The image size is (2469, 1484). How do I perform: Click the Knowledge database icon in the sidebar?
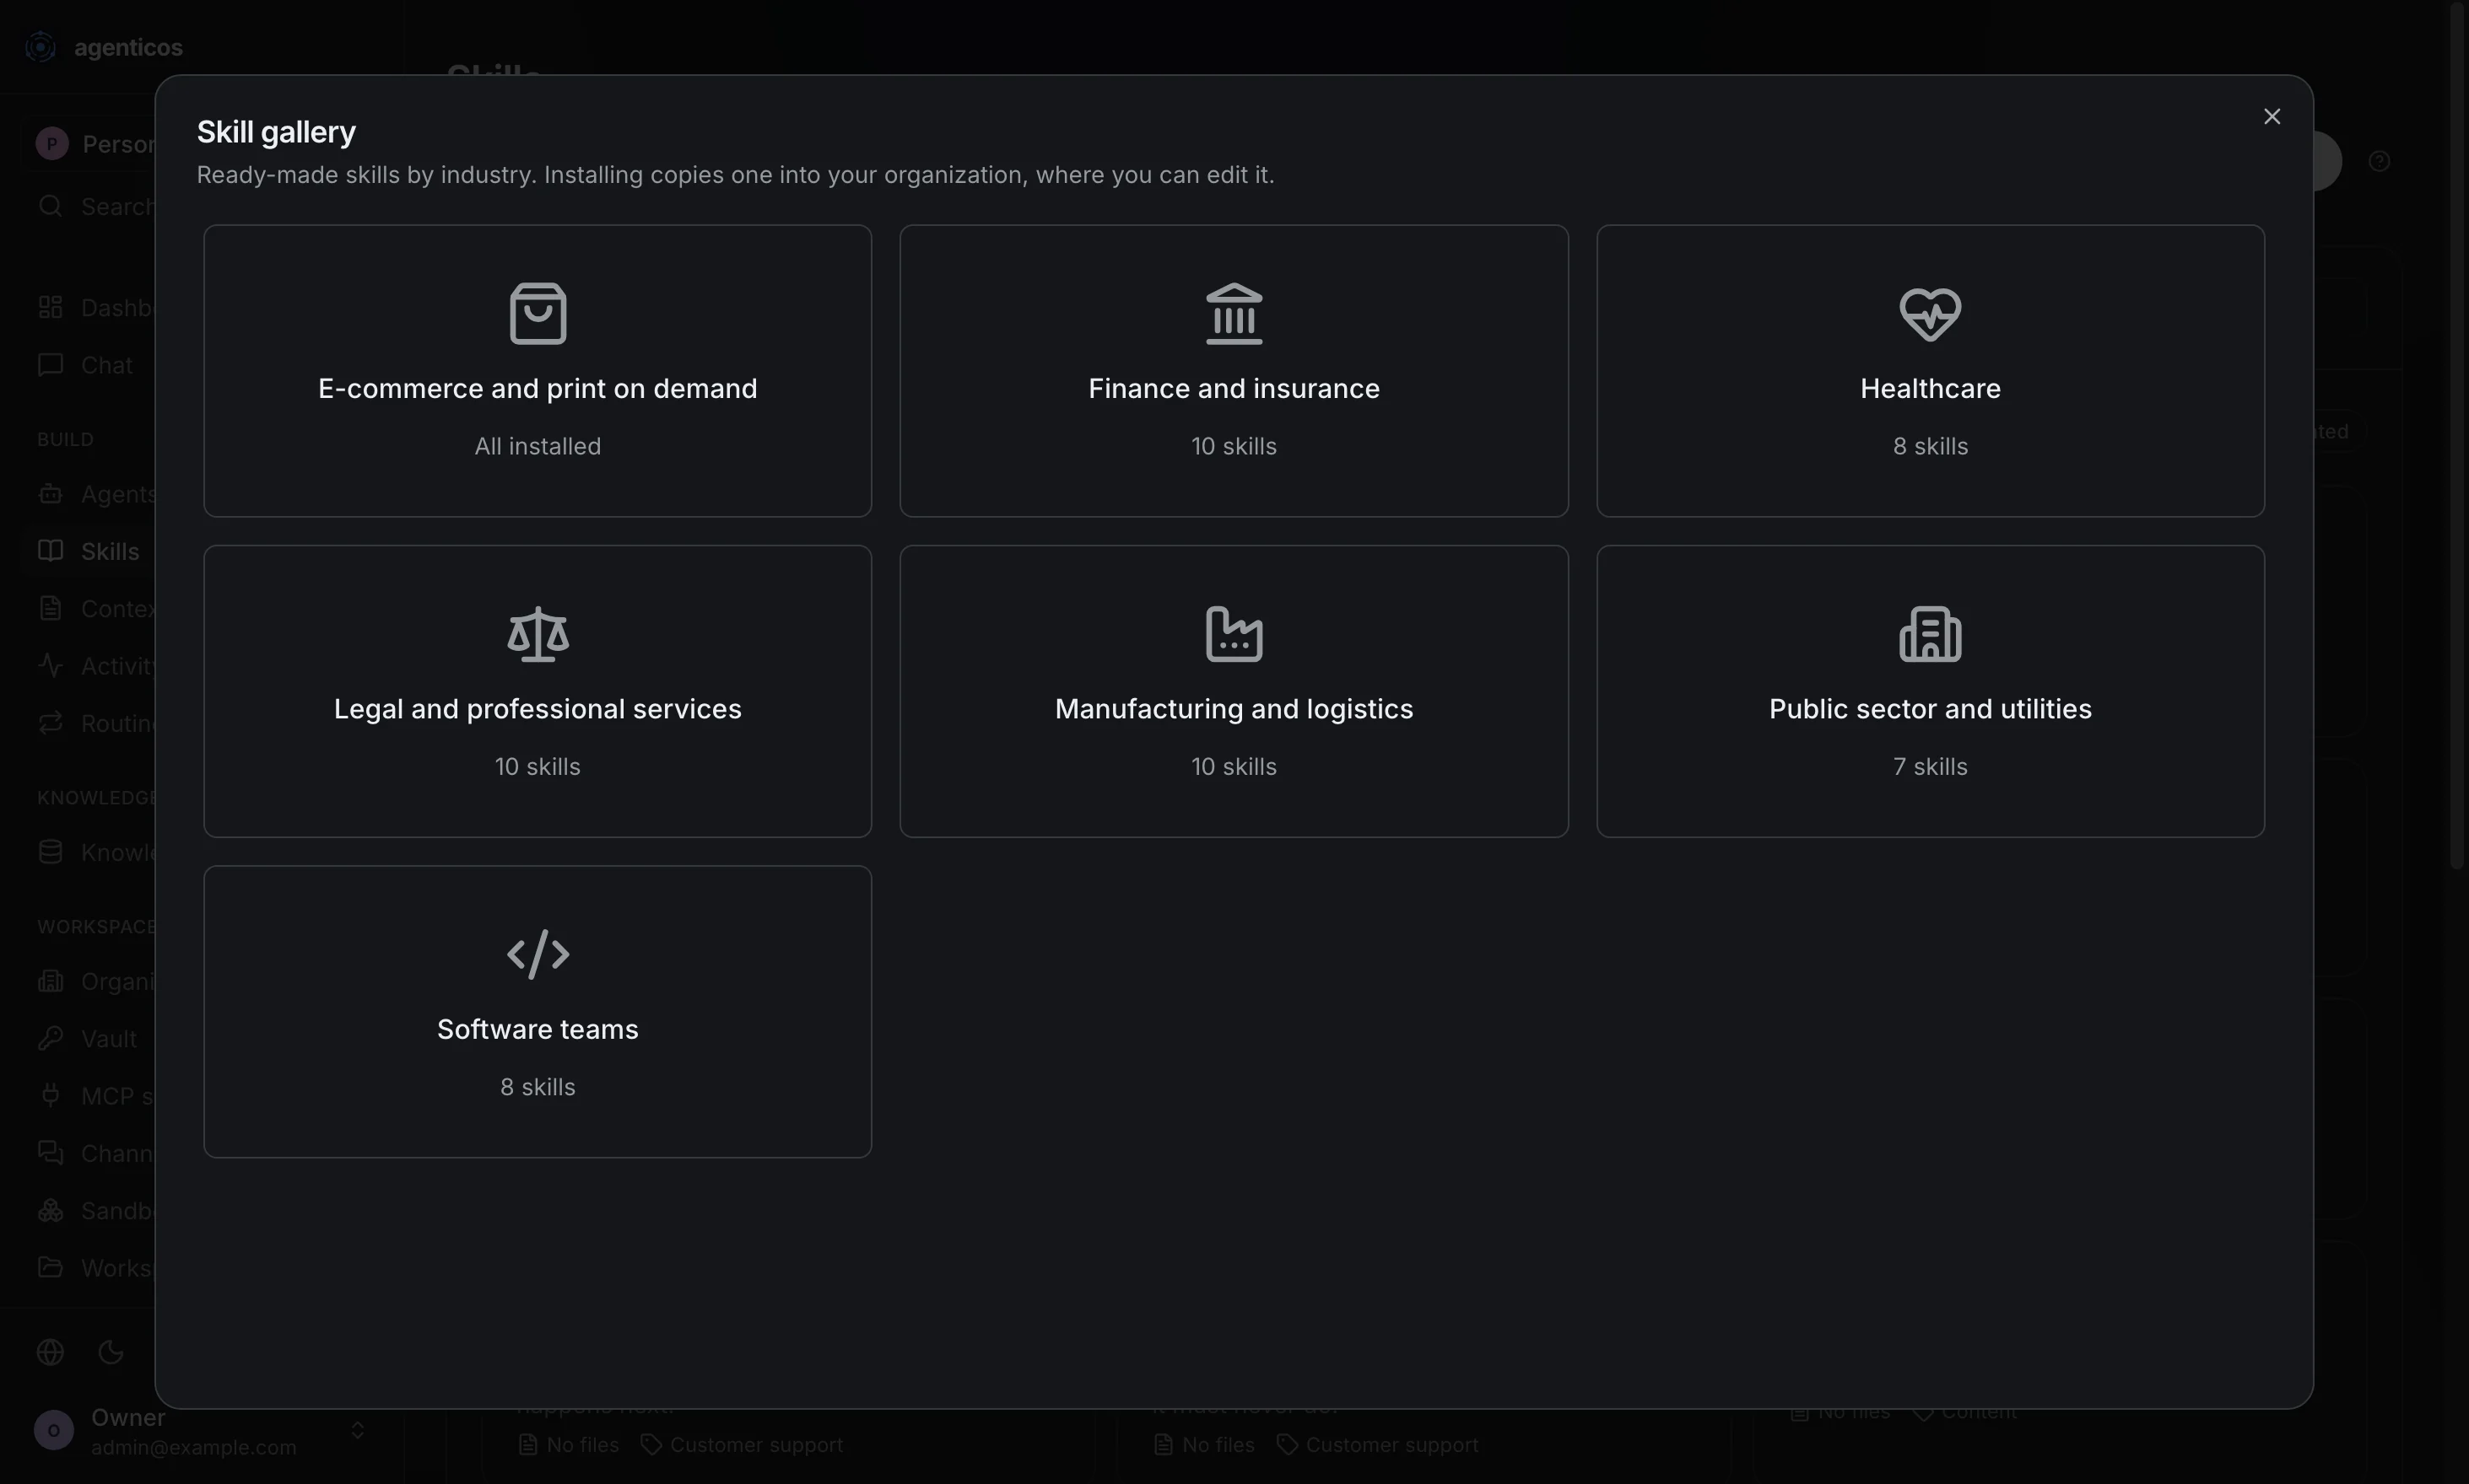50,852
